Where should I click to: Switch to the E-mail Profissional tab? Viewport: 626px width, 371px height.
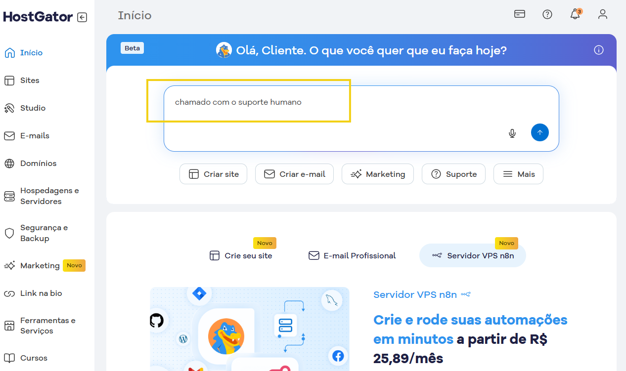[352, 255]
